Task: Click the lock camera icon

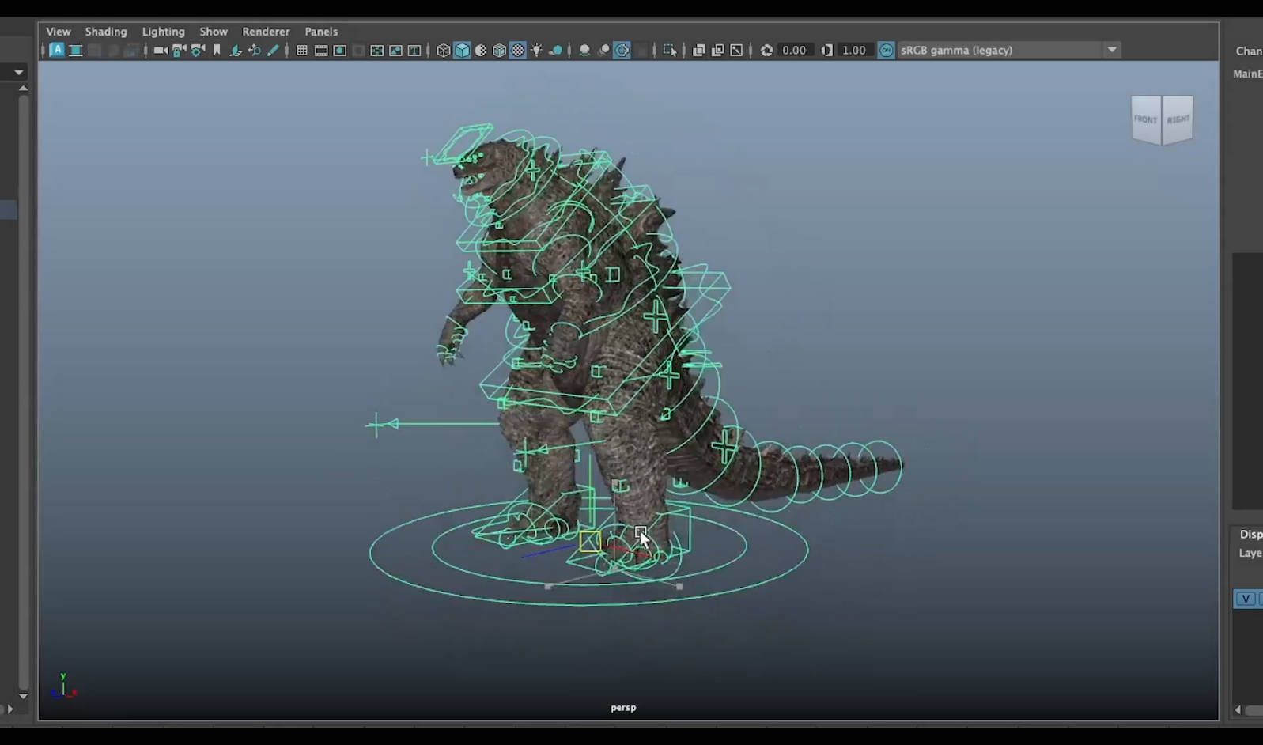Action: point(180,50)
